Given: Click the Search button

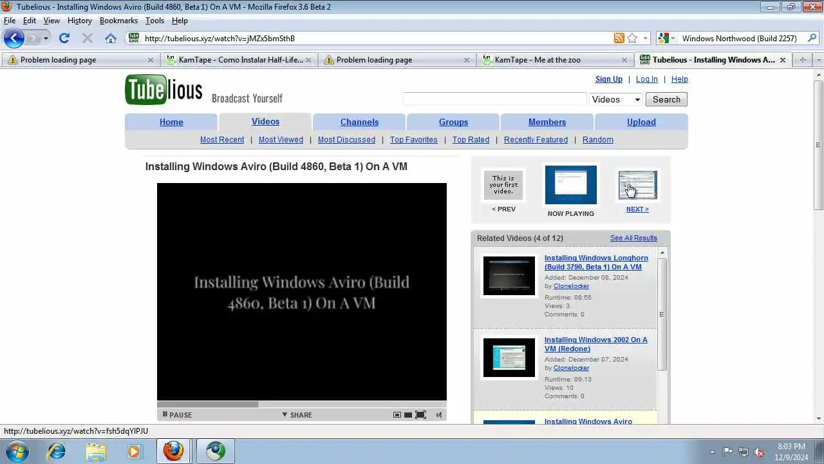Looking at the screenshot, I should pyautogui.click(x=666, y=99).
